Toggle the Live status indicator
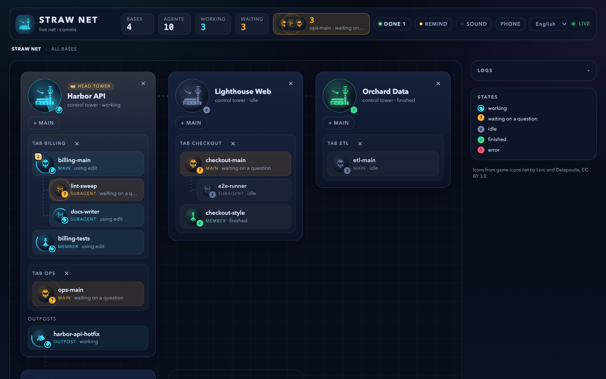 pyautogui.click(x=581, y=24)
